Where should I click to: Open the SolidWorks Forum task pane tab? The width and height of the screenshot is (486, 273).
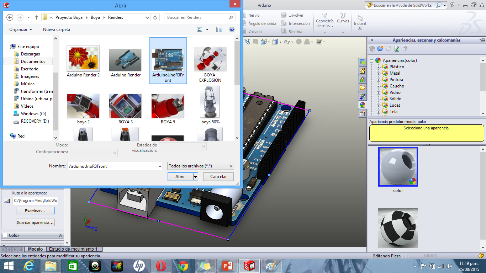point(363,63)
